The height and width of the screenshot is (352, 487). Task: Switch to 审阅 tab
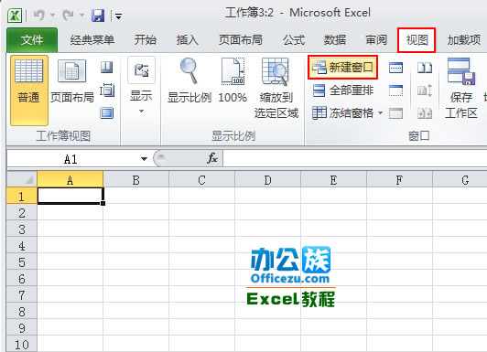[x=376, y=40]
